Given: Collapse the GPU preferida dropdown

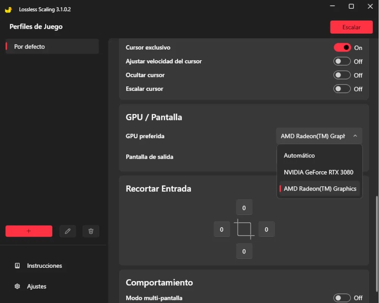Looking at the screenshot, I should point(319,136).
